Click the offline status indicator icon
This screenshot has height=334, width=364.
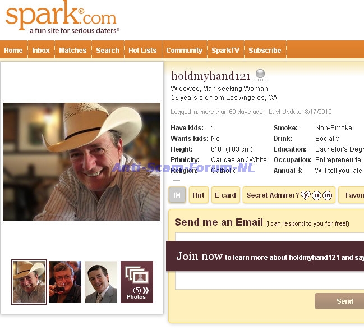point(260,75)
